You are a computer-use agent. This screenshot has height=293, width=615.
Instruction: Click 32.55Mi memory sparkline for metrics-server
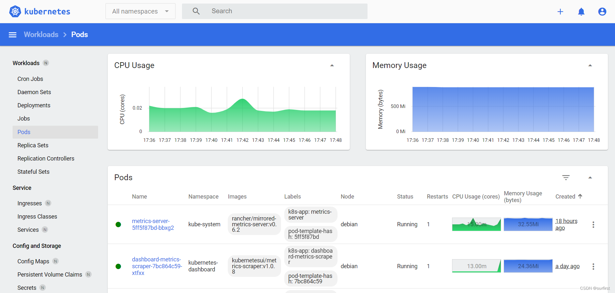tap(528, 224)
